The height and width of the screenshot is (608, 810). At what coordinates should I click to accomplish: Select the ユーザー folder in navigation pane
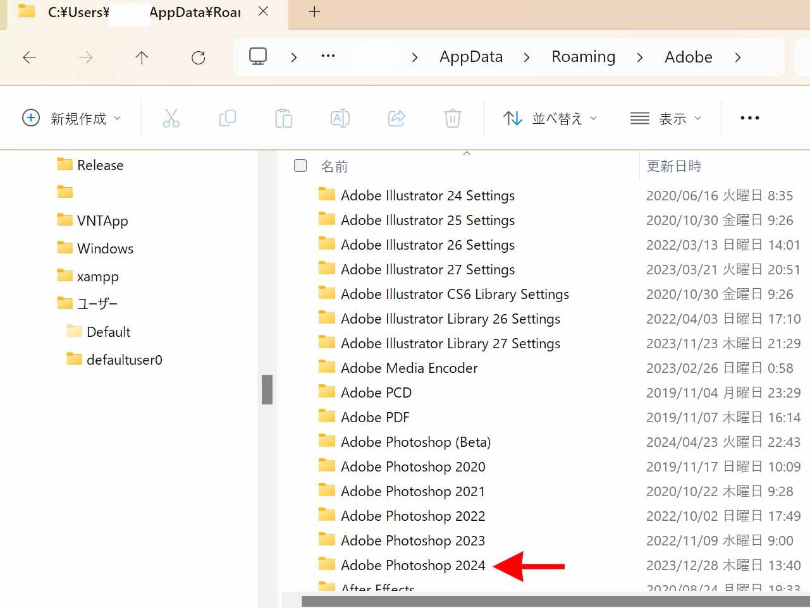pyautogui.click(x=87, y=304)
